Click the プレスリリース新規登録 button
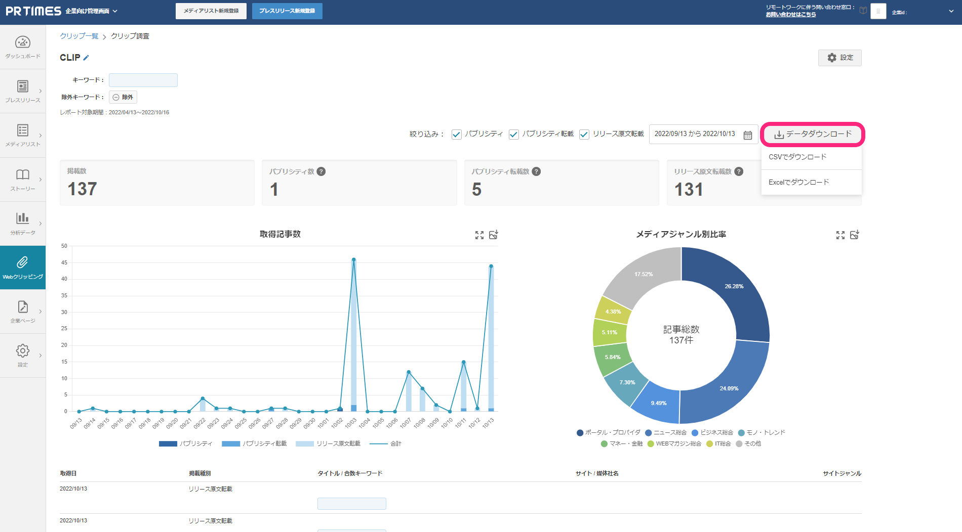The height and width of the screenshot is (532, 962). point(287,11)
